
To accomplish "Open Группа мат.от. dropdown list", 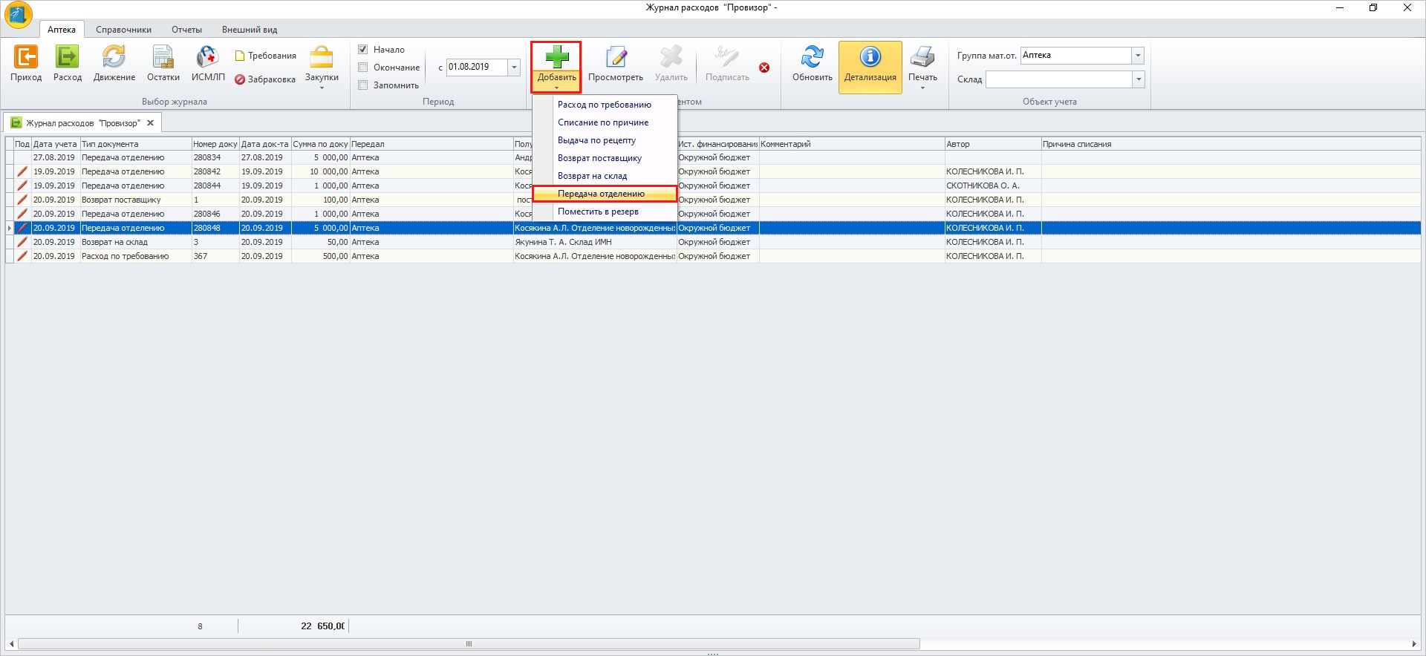I will 1137,56.
